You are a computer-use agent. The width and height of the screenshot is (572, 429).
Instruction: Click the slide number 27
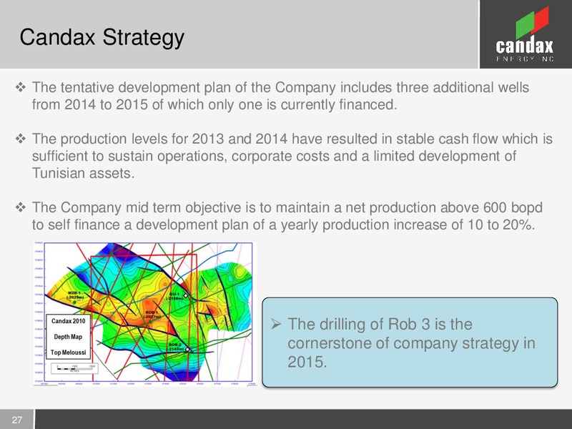16,420
